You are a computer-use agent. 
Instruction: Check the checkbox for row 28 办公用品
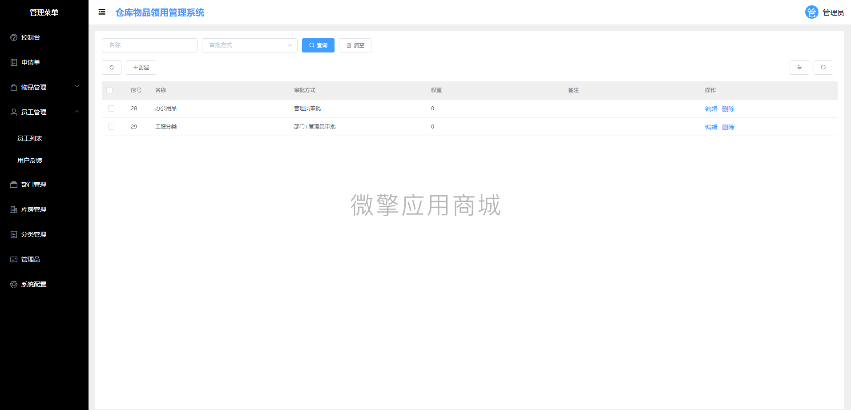pos(111,109)
